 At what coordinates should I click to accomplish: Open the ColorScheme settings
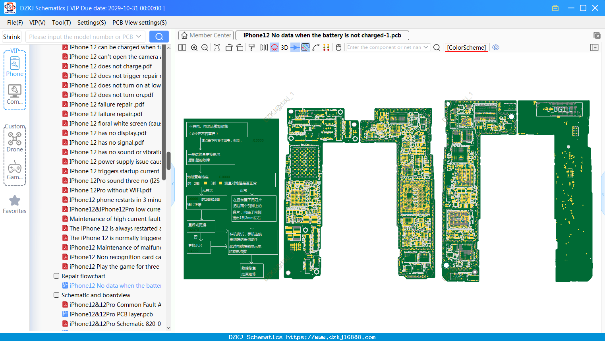[x=466, y=47]
